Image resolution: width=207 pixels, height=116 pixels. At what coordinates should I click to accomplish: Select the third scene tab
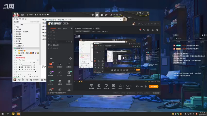coord(65,29)
